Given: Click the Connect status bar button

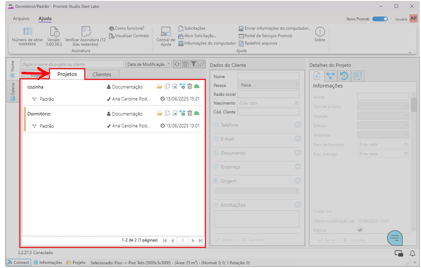Looking at the screenshot, I should pyautogui.click(x=18, y=262).
